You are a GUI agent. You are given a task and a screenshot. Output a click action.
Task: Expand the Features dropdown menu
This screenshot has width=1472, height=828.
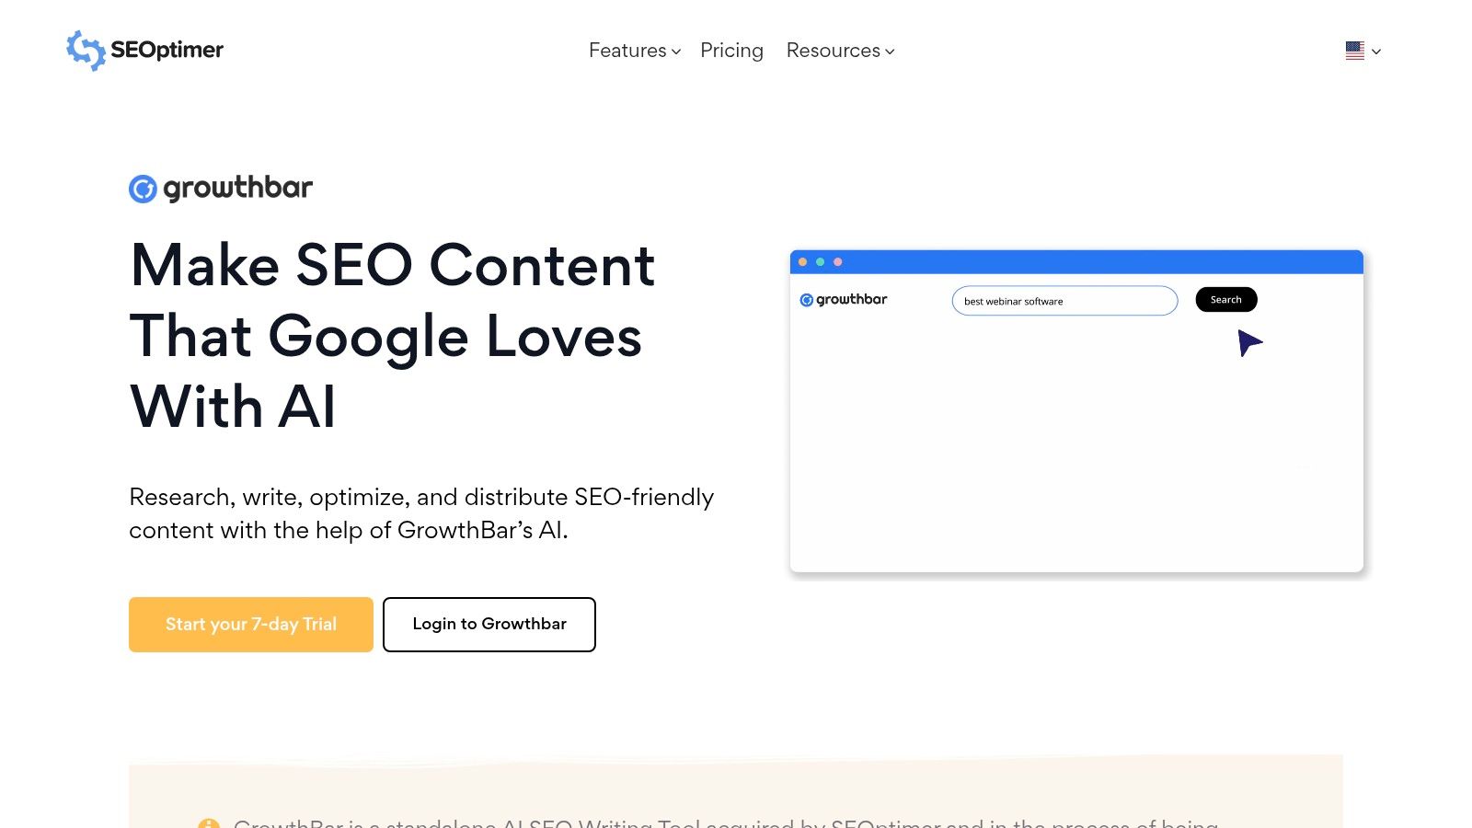tap(635, 51)
